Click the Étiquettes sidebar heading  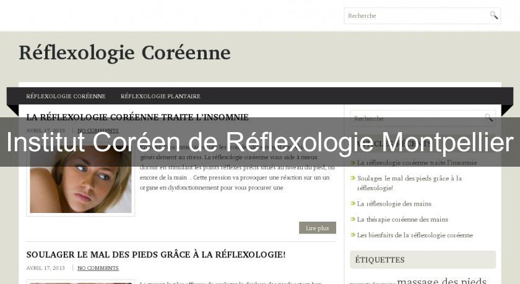pyautogui.click(x=379, y=260)
